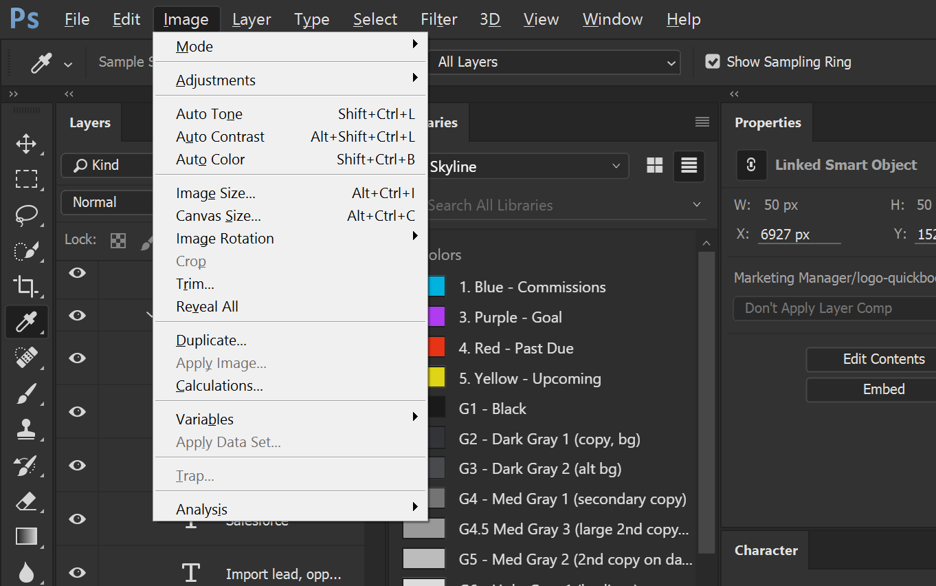Uncheck Show Sampling Ring checkbox
This screenshot has height=586, width=936.
click(713, 62)
